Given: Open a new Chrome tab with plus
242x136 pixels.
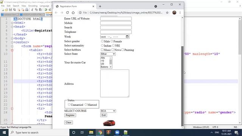Looking at the screenshot, I should tap(100, 6).
